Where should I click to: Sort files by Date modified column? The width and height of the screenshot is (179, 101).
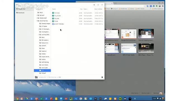point(98,9)
